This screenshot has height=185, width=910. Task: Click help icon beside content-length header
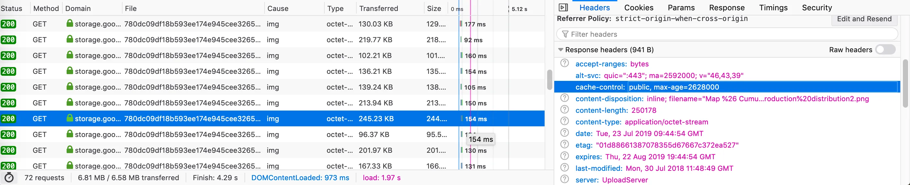point(565,110)
